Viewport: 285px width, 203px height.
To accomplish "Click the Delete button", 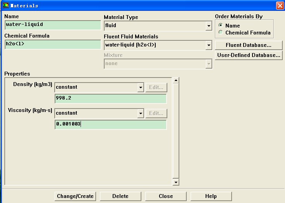I will (x=120, y=196).
